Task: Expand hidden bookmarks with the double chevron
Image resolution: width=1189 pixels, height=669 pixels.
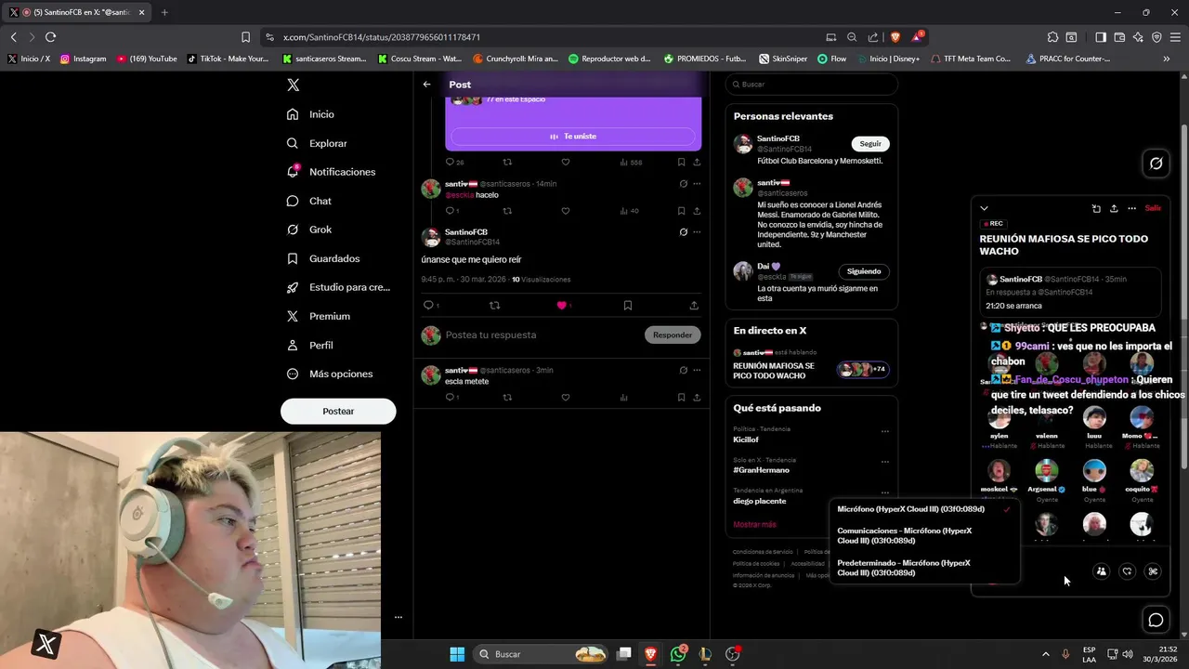Action: coord(1166,59)
